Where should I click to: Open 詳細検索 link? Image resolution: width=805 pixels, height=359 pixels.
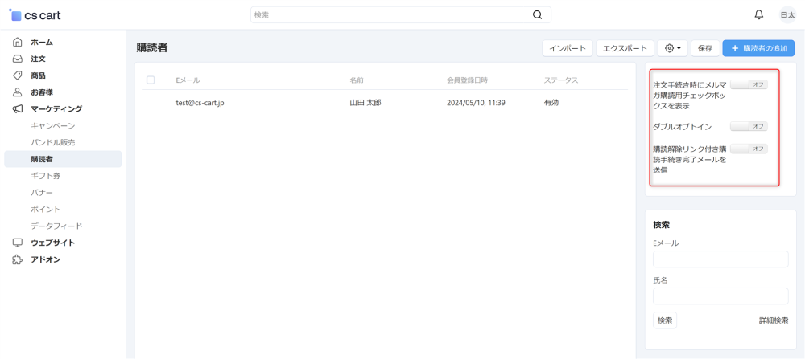774,320
